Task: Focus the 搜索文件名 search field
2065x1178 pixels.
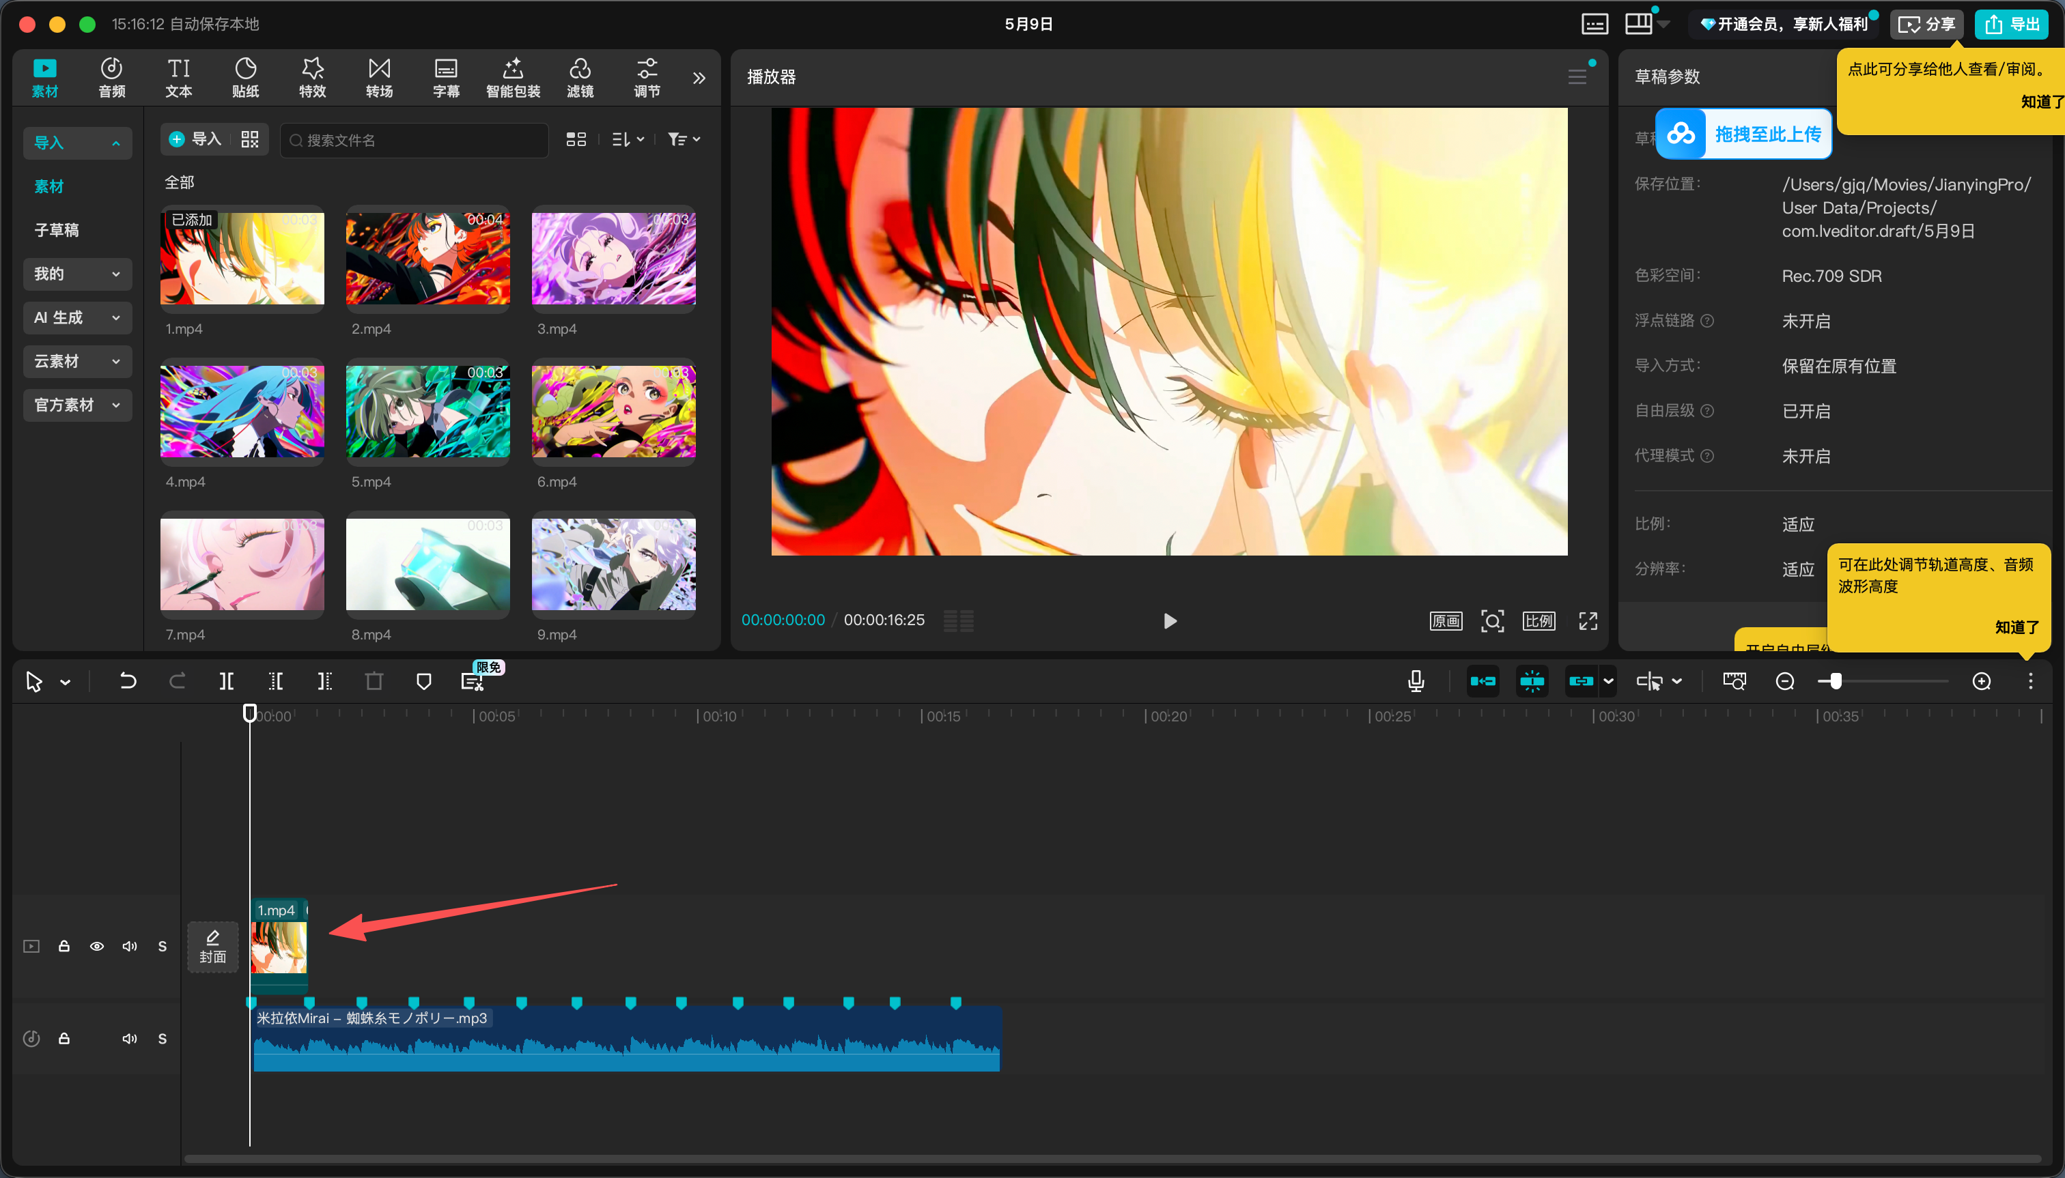Action: point(415,140)
